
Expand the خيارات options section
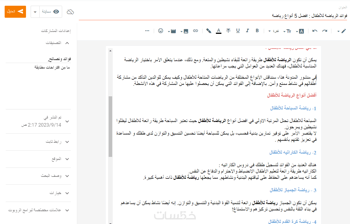(67, 193)
